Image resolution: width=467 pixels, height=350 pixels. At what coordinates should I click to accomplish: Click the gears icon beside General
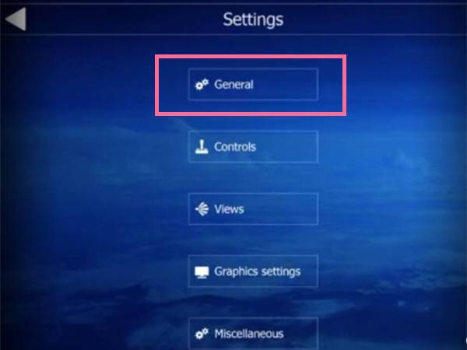click(x=202, y=85)
